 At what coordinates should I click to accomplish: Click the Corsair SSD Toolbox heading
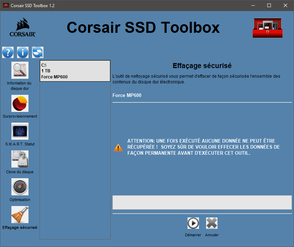[143, 27]
